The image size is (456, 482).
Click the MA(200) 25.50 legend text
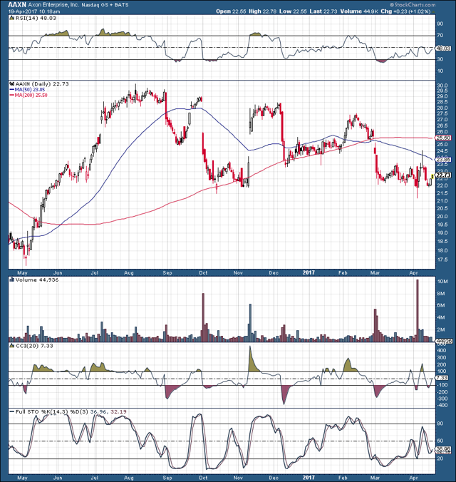[31, 96]
